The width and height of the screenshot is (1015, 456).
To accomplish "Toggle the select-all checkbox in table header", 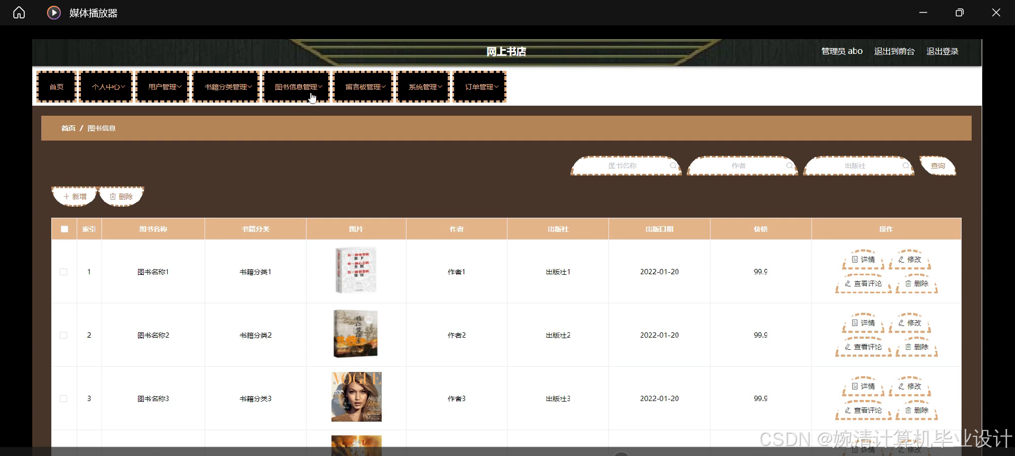I will click(64, 229).
